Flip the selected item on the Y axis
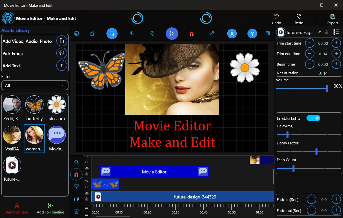 pos(252,33)
